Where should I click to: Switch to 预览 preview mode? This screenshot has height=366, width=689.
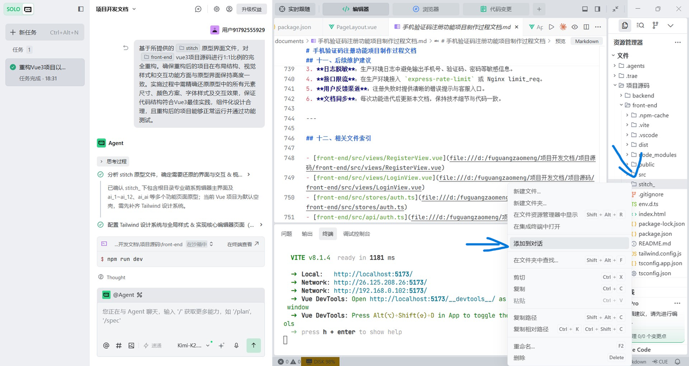[x=560, y=41]
